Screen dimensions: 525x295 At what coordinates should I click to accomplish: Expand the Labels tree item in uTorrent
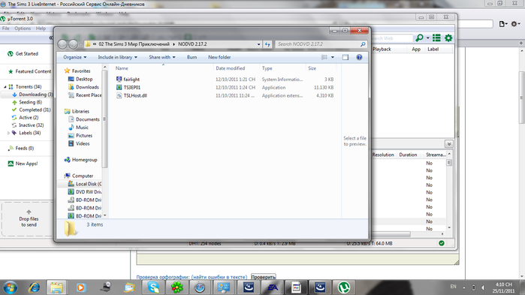9,133
